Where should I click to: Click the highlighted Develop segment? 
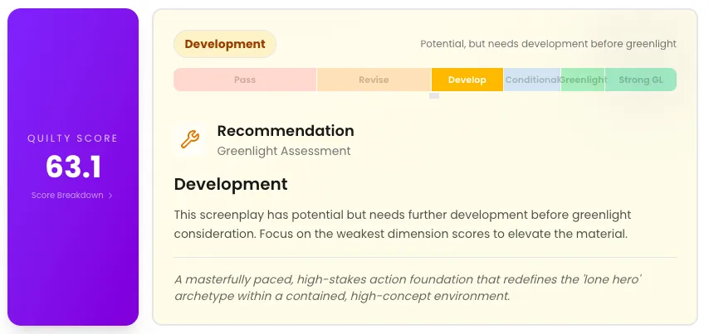point(467,80)
